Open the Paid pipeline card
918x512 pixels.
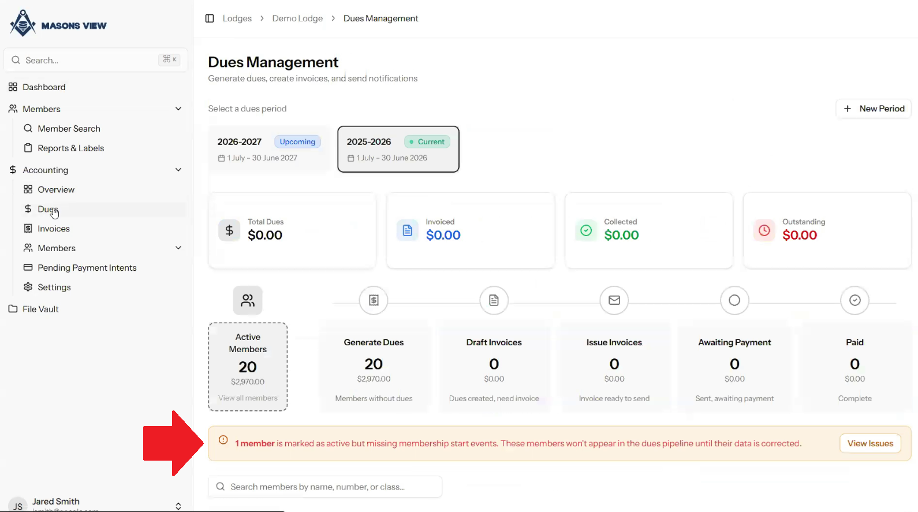[855, 367]
